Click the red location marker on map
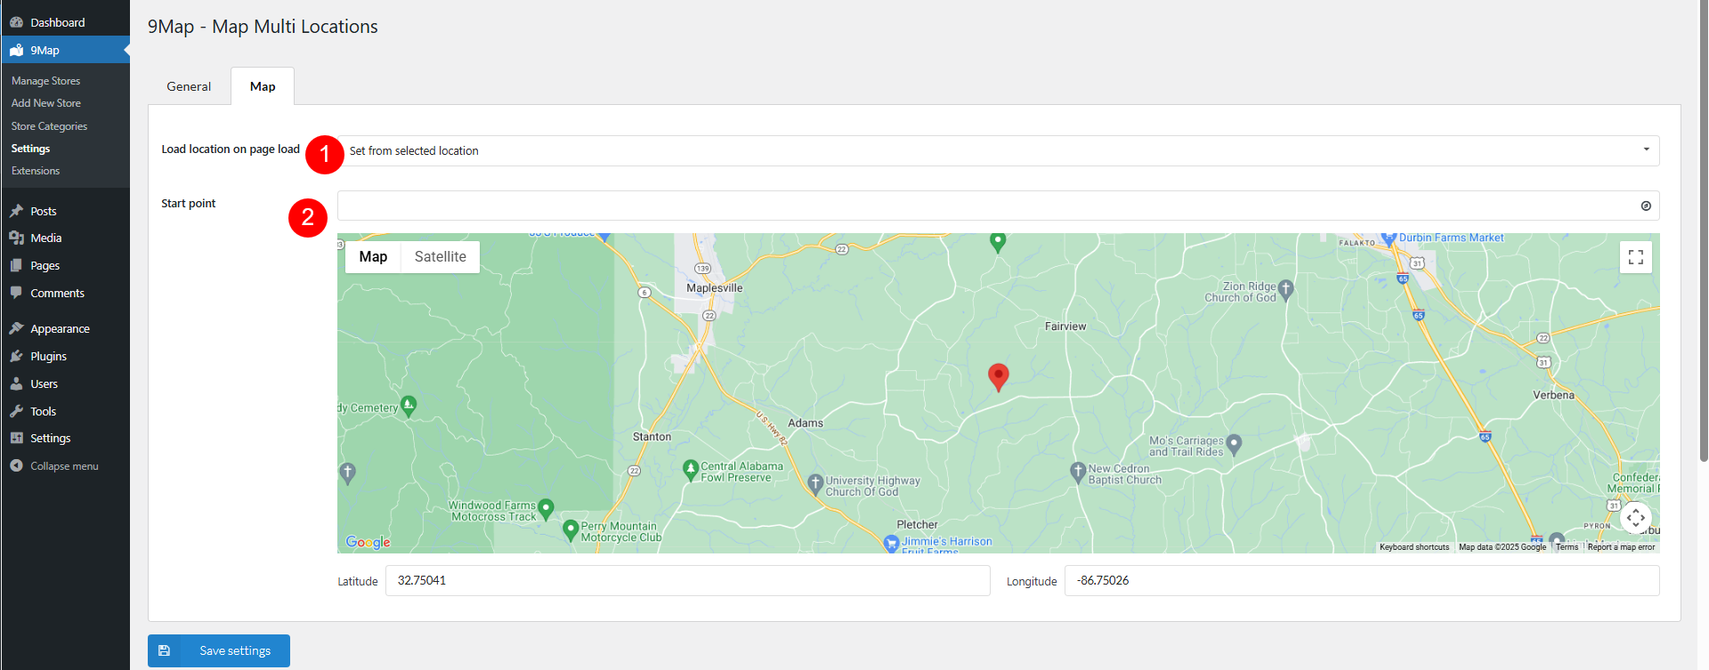The height and width of the screenshot is (670, 1709). coord(999,377)
